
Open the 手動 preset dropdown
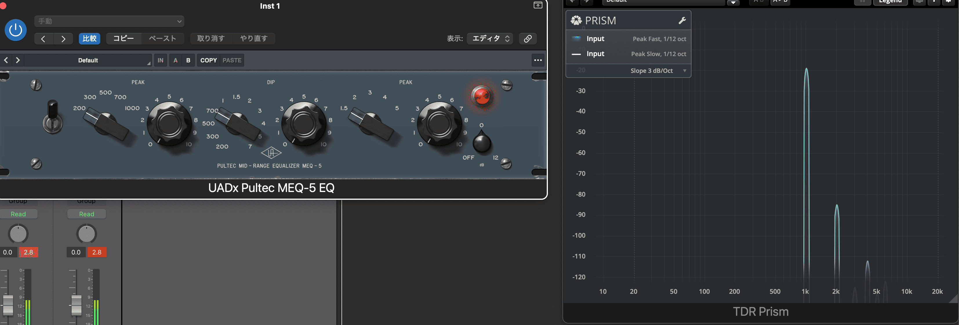click(x=109, y=21)
